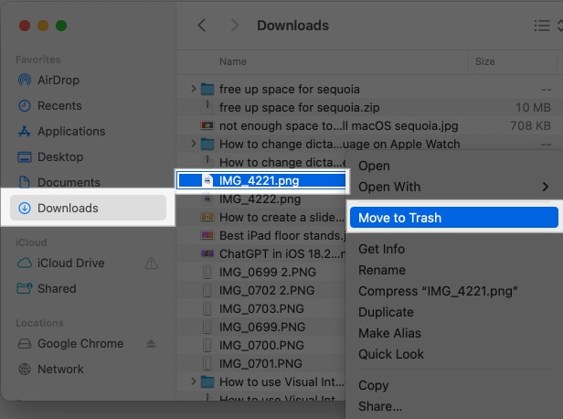Image resolution: width=563 pixels, height=419 pixels.
Task: Select Make Alias
Action: tap(389, 334)
